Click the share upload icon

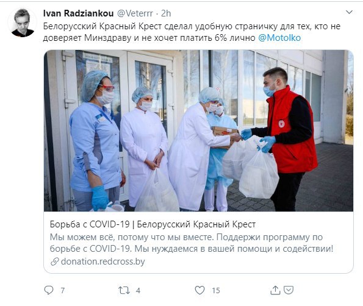[275, 290]
